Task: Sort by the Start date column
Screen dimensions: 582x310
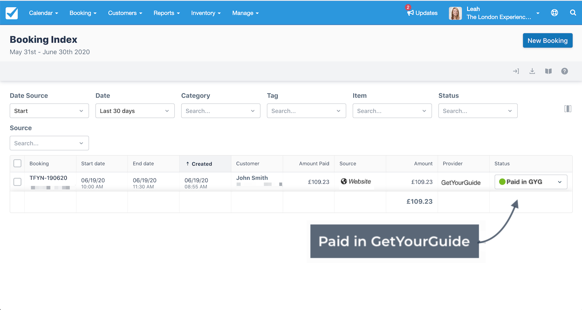Action: (102, 164)
